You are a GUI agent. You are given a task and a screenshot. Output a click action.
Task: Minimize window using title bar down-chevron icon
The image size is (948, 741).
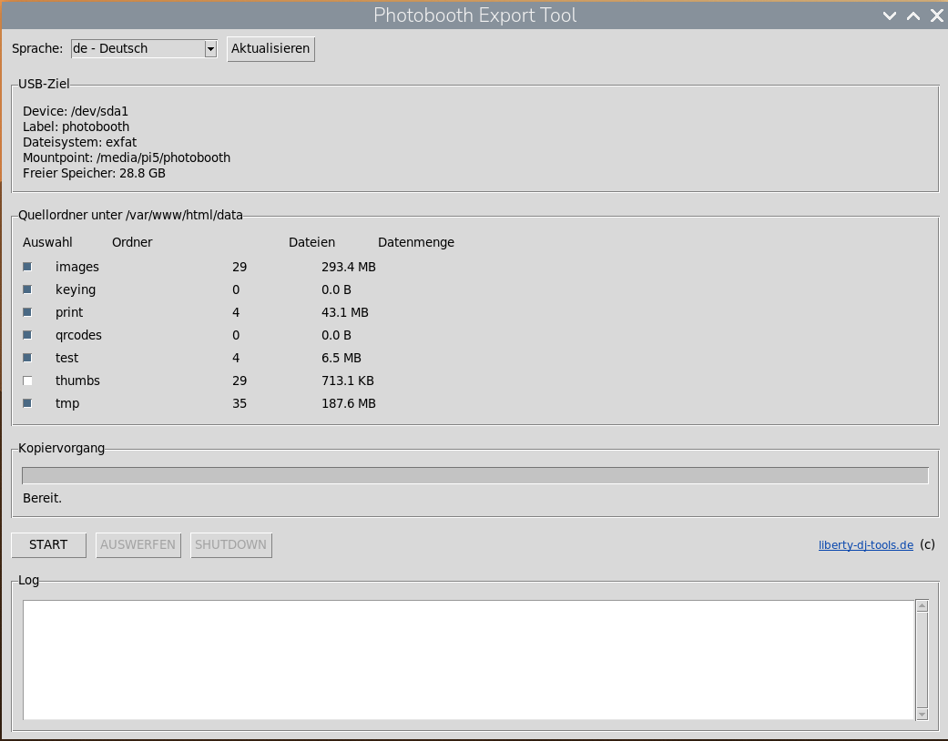pos(890,15)
